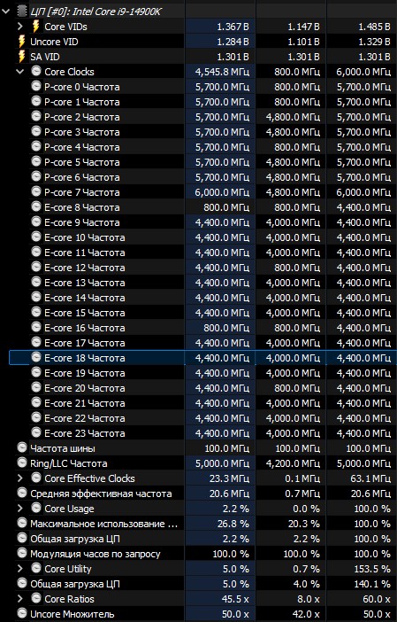Image resolution: width=397 pixels, height=622 pixels.
Task: Click the lightning icon beside Core VIDs
Action: pos(36,27)
